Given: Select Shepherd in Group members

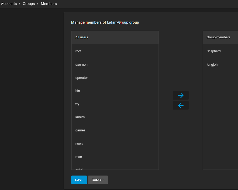Looking at the screenshot, I should 220,51.
